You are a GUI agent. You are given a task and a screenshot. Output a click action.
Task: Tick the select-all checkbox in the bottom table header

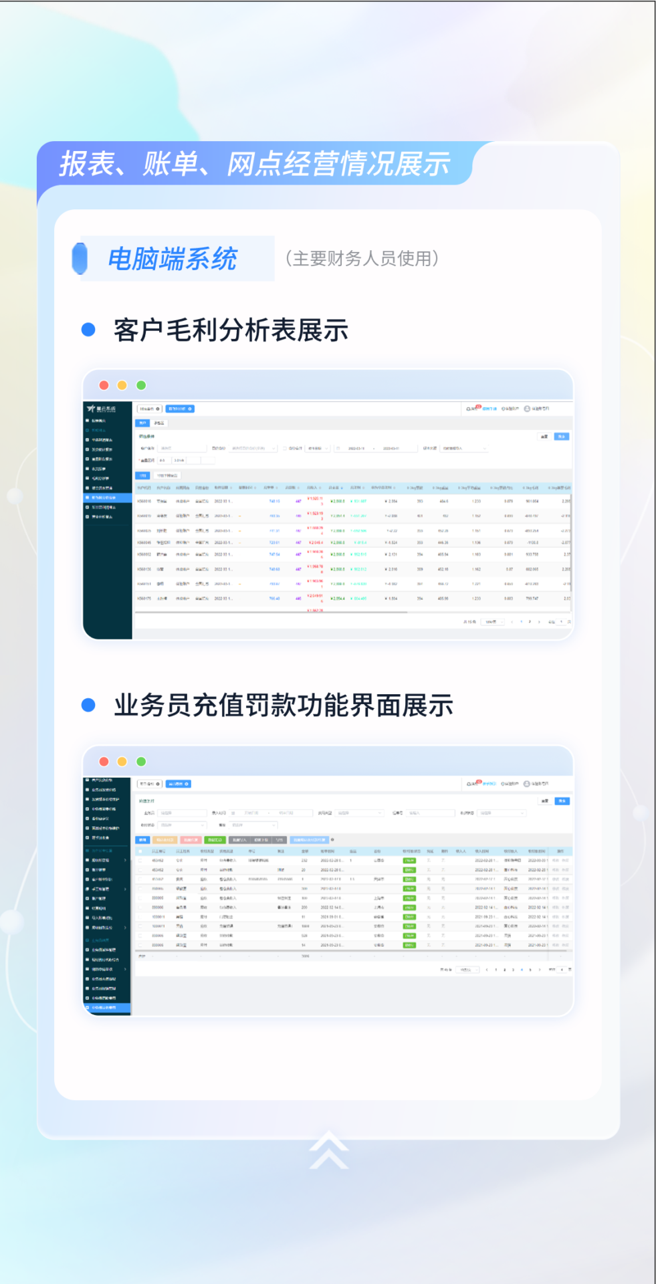point(140,851)
